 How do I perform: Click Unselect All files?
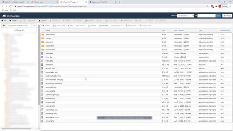coord(116,25)
